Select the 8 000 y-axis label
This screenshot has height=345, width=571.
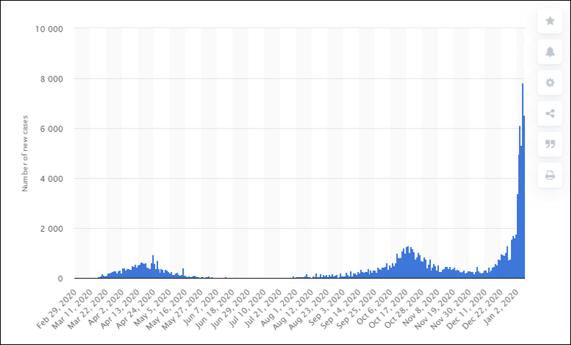52,79
